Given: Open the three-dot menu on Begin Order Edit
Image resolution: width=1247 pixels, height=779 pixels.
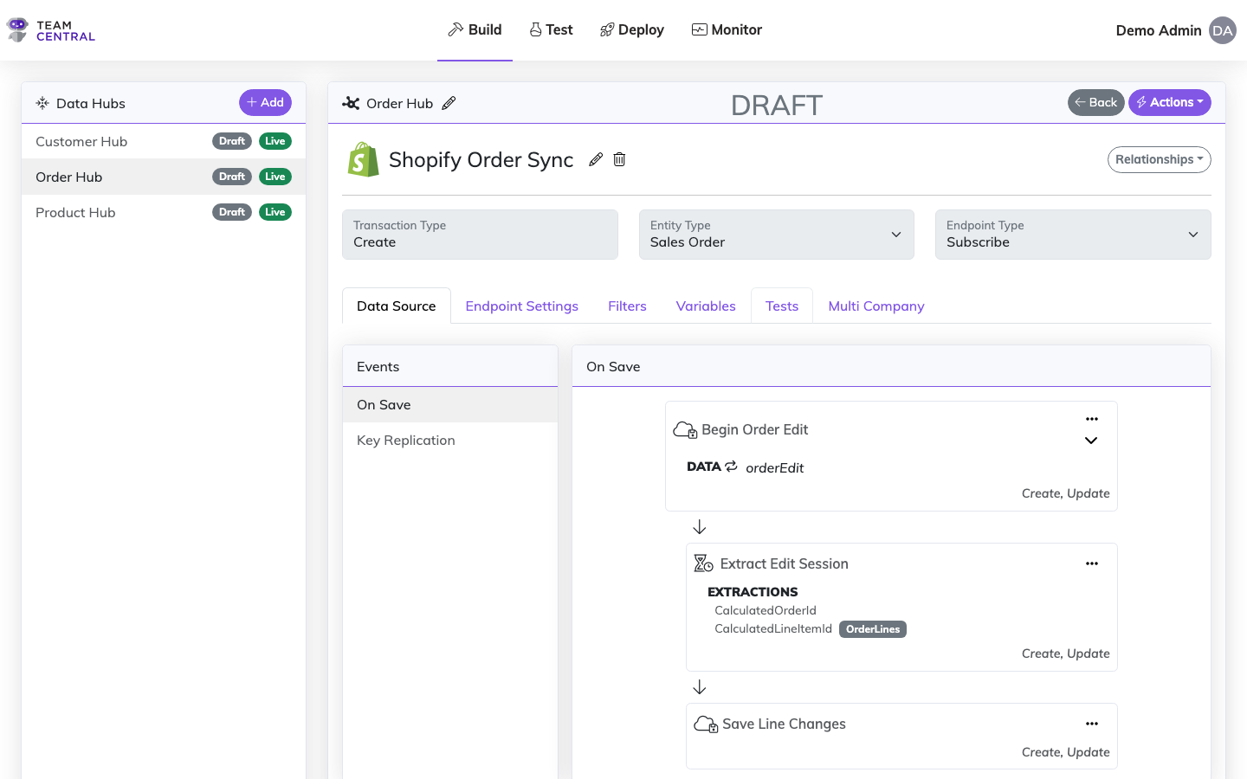Looking at the screenshot, I should coord(1091,419).
